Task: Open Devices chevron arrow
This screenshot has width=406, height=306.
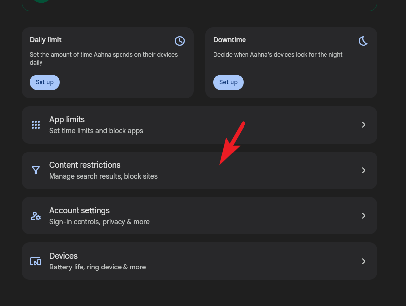Action: coord(364,261)
